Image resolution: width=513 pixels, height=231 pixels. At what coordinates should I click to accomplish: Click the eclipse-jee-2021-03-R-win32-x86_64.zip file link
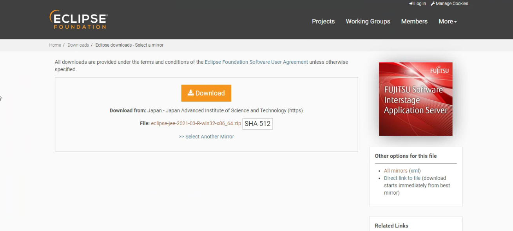pos(196,123)
